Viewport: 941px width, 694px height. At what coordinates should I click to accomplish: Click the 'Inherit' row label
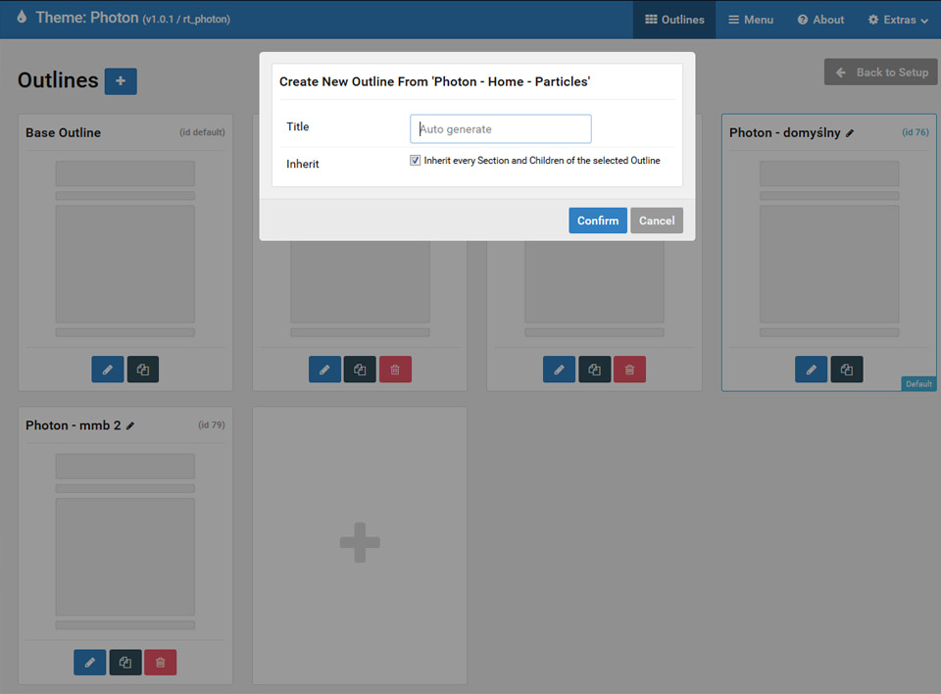303,164
